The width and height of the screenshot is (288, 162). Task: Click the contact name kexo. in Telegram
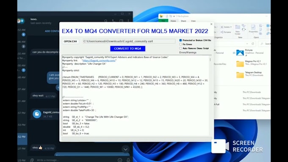[34, 19]
